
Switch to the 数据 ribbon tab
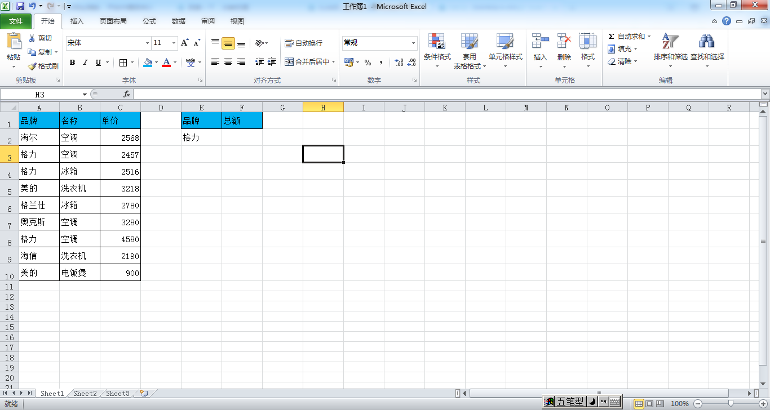179,21
